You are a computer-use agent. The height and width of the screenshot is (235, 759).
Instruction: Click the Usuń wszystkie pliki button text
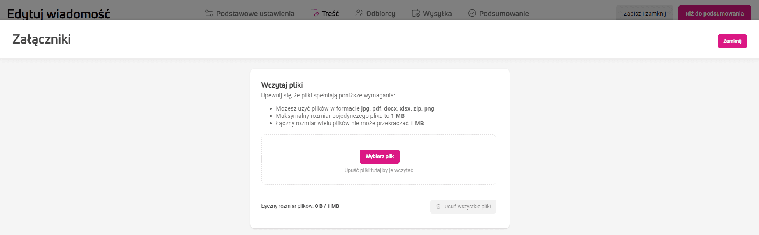(x=468, y=207)
